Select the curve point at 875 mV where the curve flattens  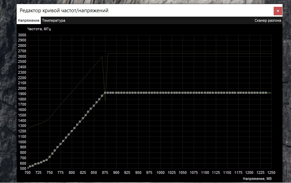point(105,93)
